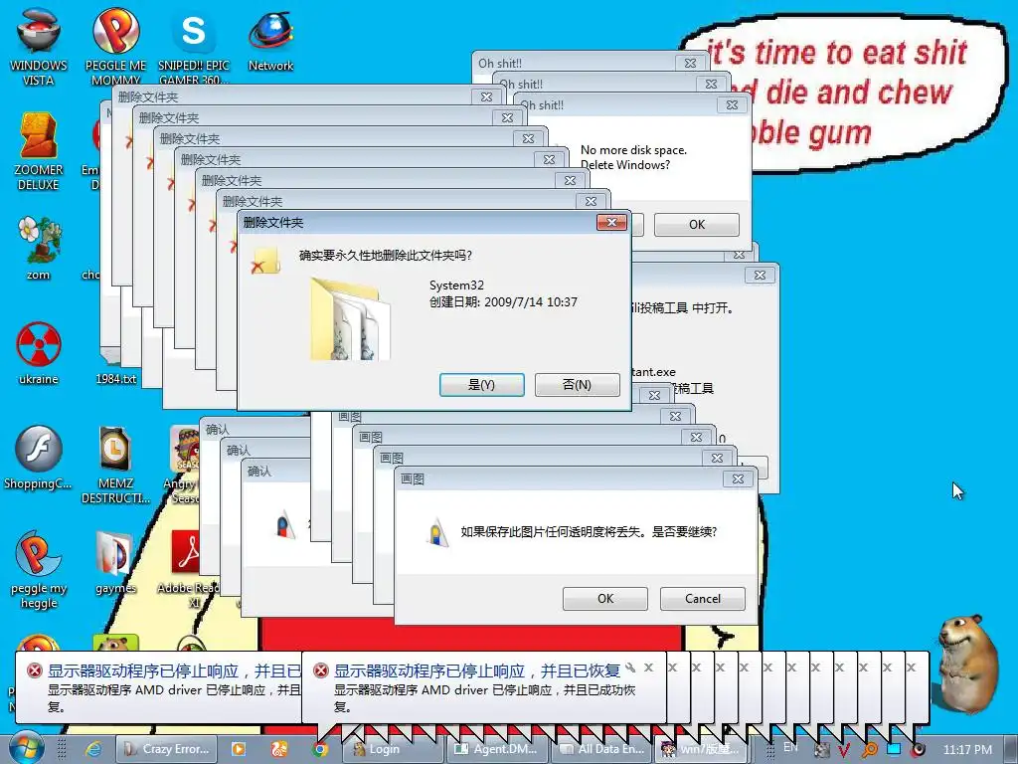
Task: Close the front 删除文件夹 dialog
Action: pyautogui.click(x=611, y=223)
